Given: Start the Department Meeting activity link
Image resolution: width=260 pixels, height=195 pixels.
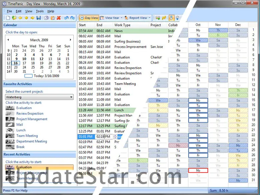Looking at the screenshot, I should pos(32,141).
